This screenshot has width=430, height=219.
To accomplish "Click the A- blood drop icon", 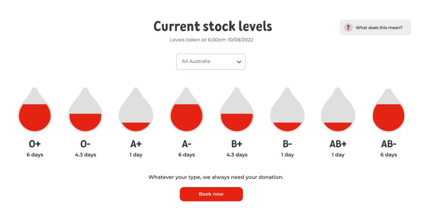I will [186, 111].
